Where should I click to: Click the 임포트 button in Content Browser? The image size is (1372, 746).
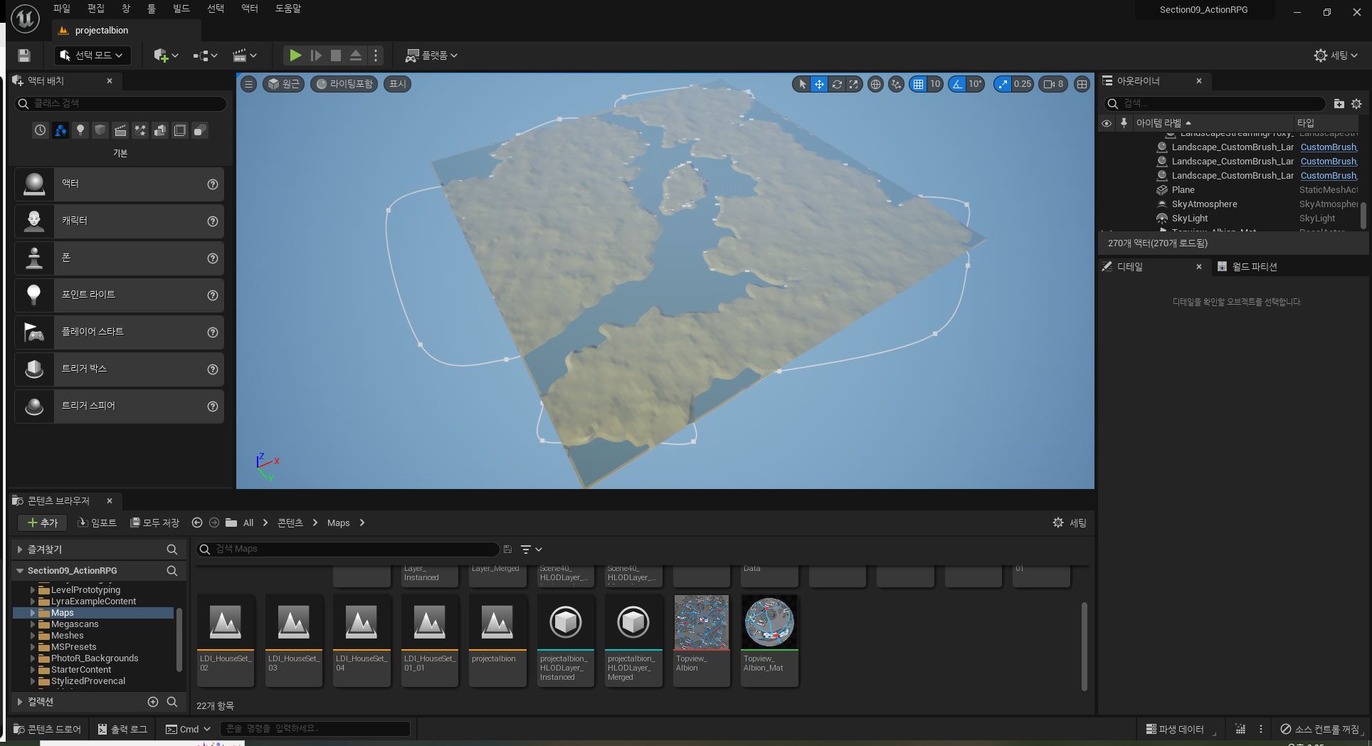click(97, 522)
